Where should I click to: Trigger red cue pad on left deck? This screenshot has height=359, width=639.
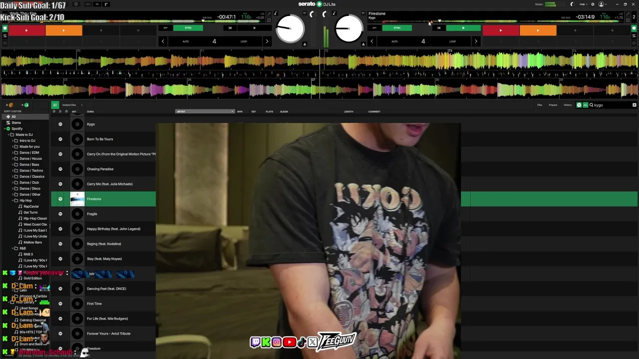(x=26, y=30)
